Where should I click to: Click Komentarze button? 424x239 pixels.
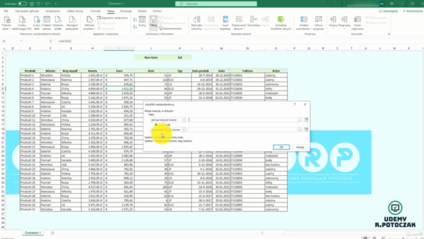coord(412,11)
